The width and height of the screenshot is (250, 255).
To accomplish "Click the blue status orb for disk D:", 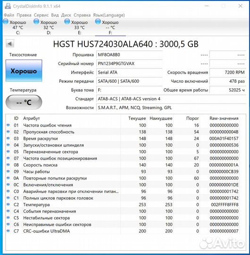I will (36, 22).
